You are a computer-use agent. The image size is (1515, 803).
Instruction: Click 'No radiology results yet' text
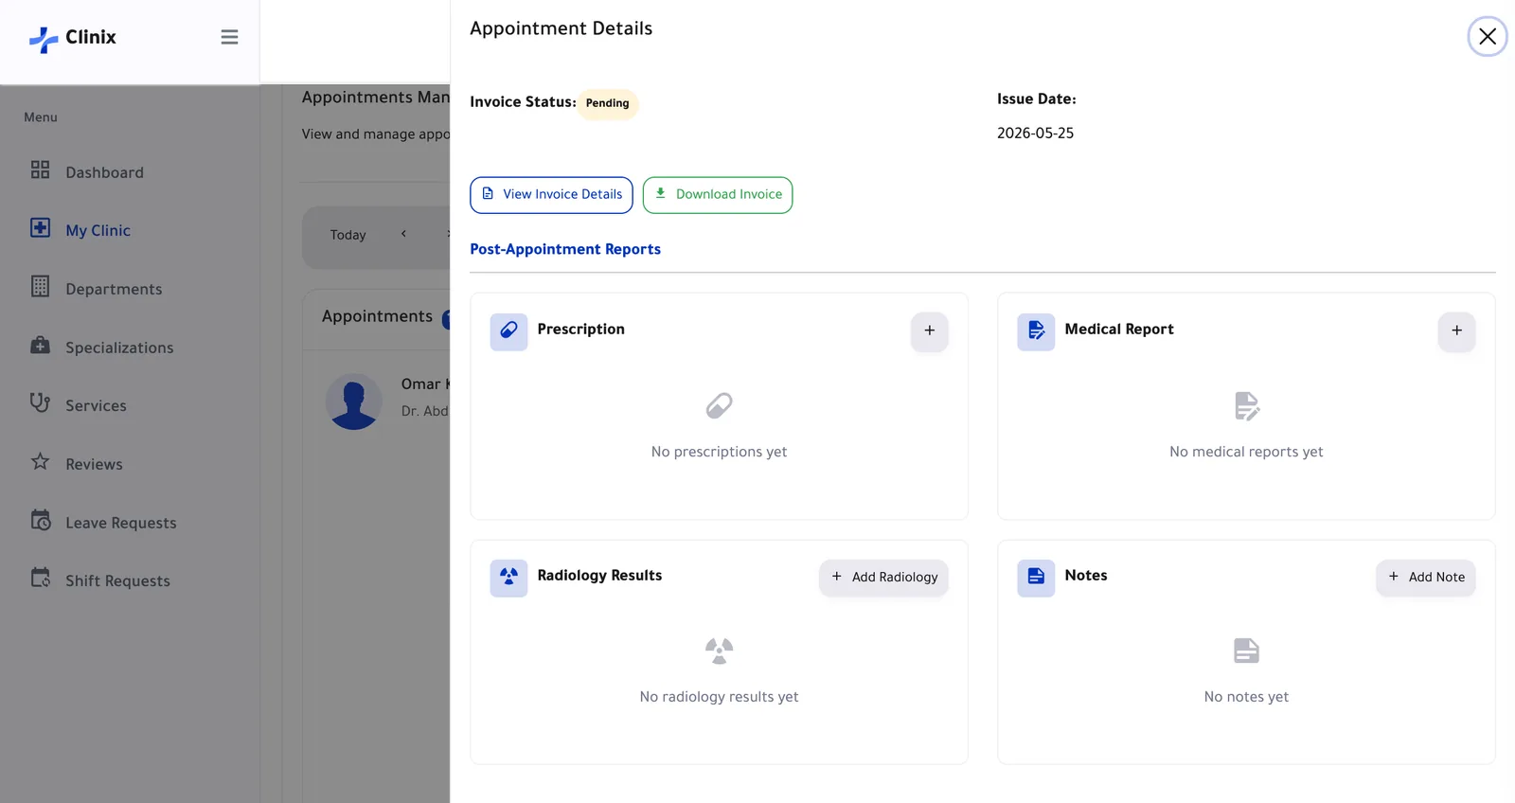pyautogui.click(x=719, y=697)
